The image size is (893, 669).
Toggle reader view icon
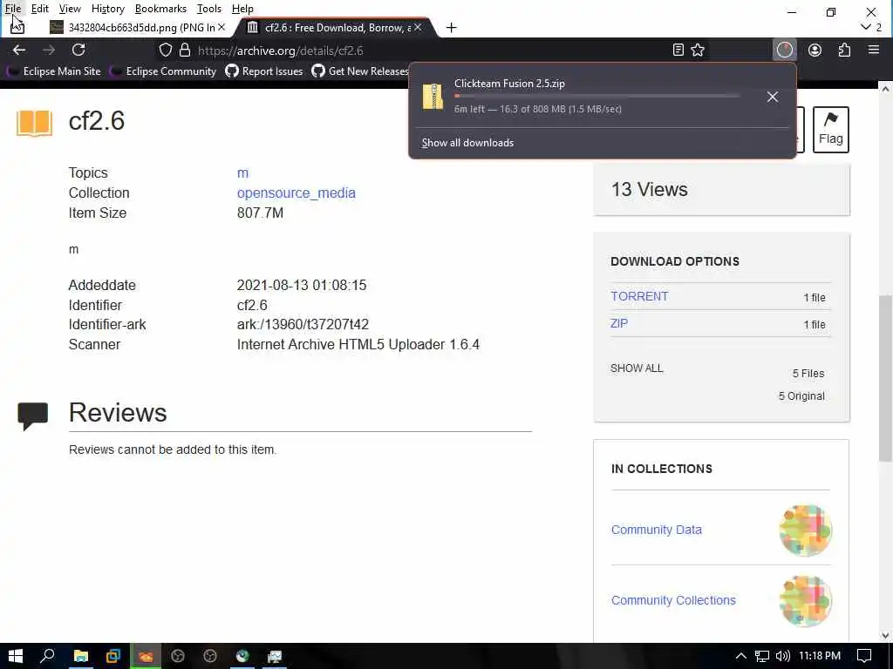click(x=678, y=50)
